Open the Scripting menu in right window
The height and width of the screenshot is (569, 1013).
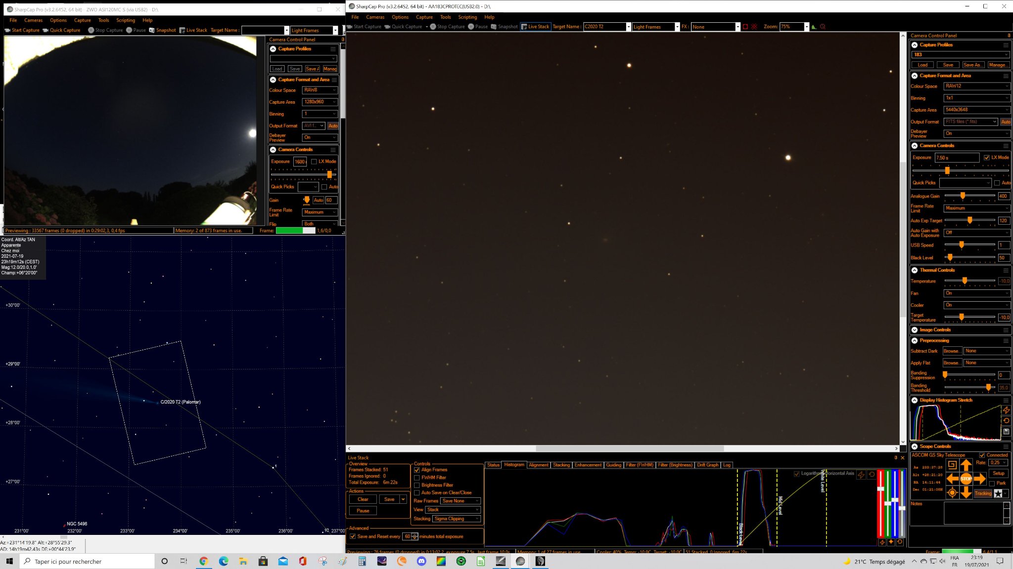pyautogui.click(x=467, y=17)
